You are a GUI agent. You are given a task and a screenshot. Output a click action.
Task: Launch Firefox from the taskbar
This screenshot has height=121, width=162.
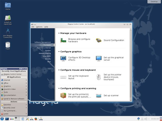click(x=36, y=119)
